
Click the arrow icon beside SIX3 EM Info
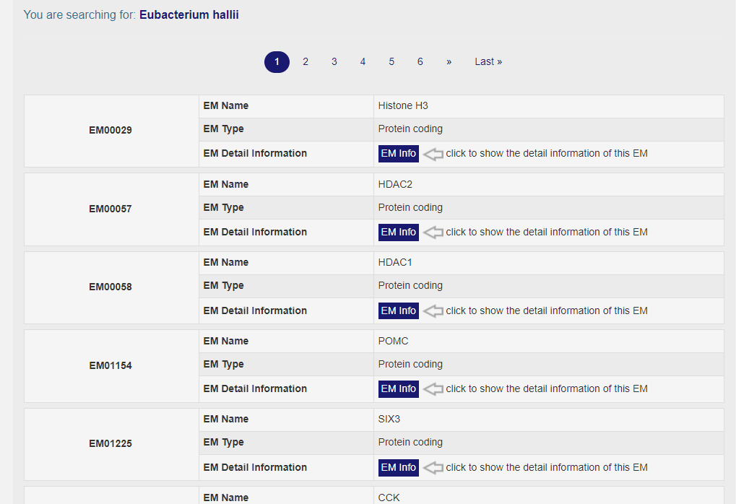pyautogui.click(x=433, y=468)
